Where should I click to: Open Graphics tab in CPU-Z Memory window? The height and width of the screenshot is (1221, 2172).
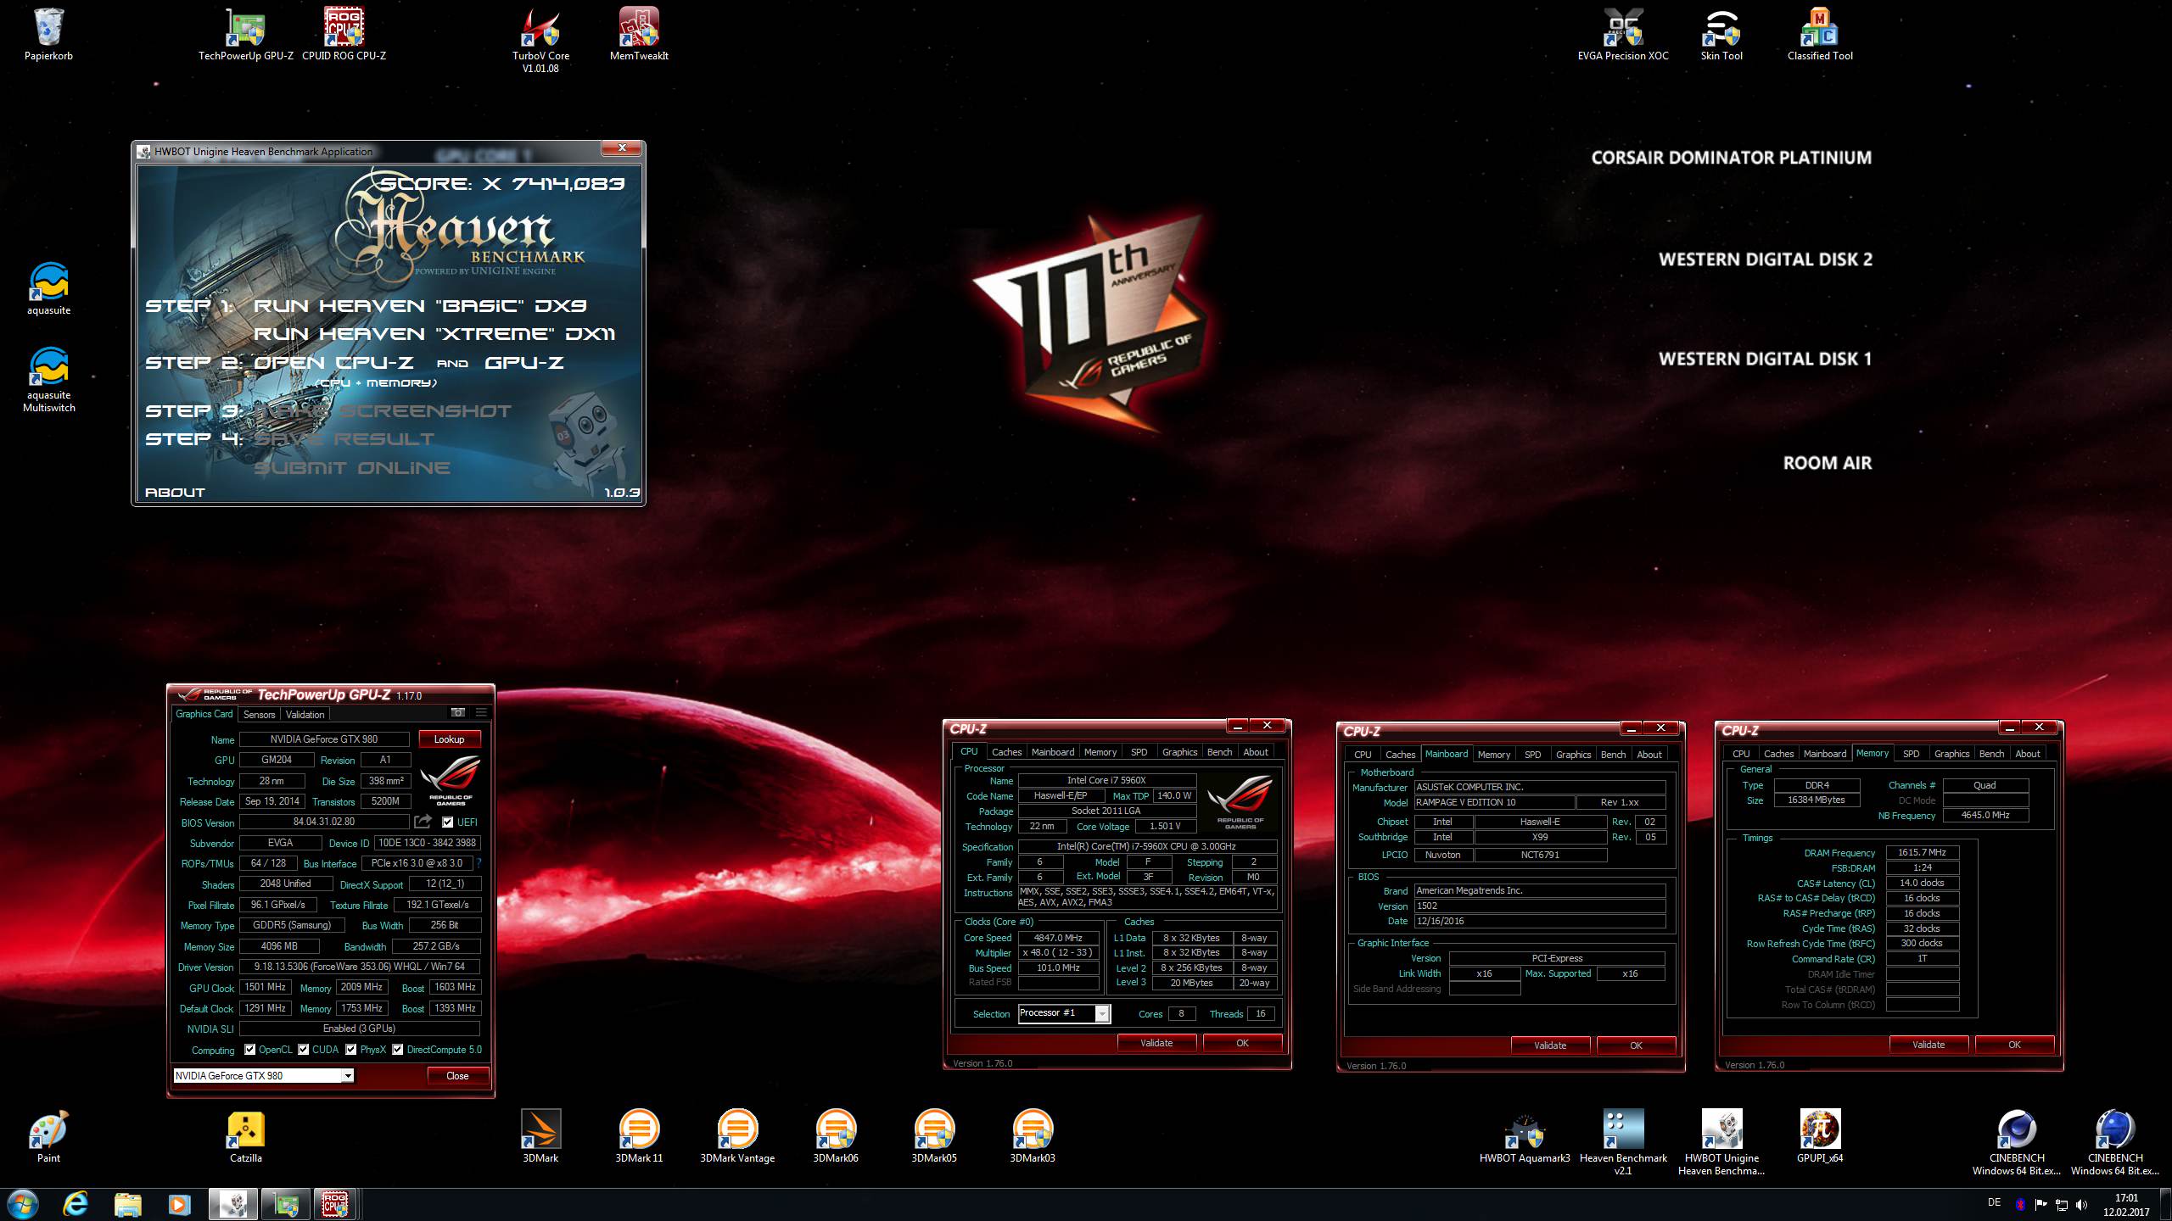pos(1951,754)
